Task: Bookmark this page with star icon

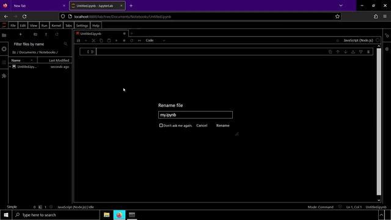Action: pos(337,16)
